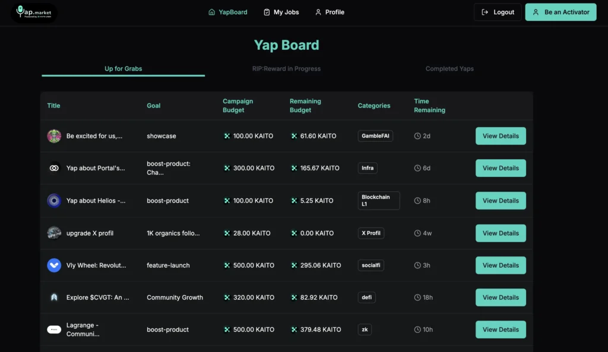Click the clock icon beside 10h
This screenshot has height=352, width=608.
click(417, 329)
